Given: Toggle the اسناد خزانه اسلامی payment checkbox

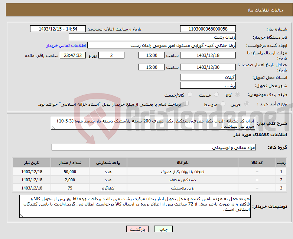Looking at the screenshot, I should (x=186, y=103).
